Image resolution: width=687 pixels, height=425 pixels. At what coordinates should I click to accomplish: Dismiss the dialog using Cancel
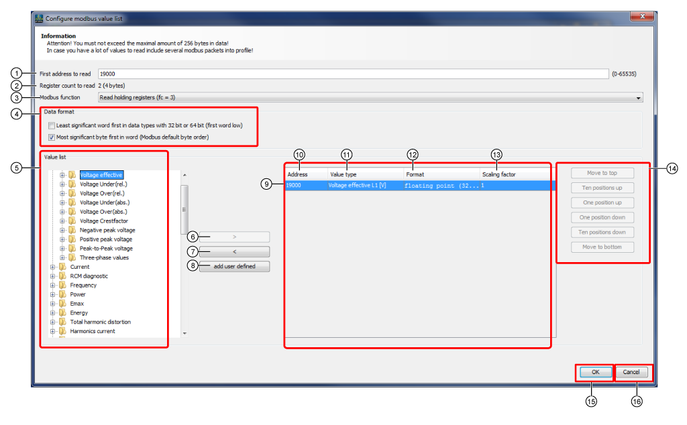631,372
